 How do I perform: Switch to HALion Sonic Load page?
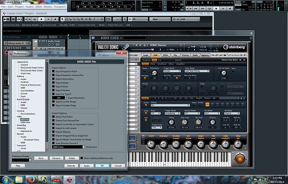click(146, 55)
